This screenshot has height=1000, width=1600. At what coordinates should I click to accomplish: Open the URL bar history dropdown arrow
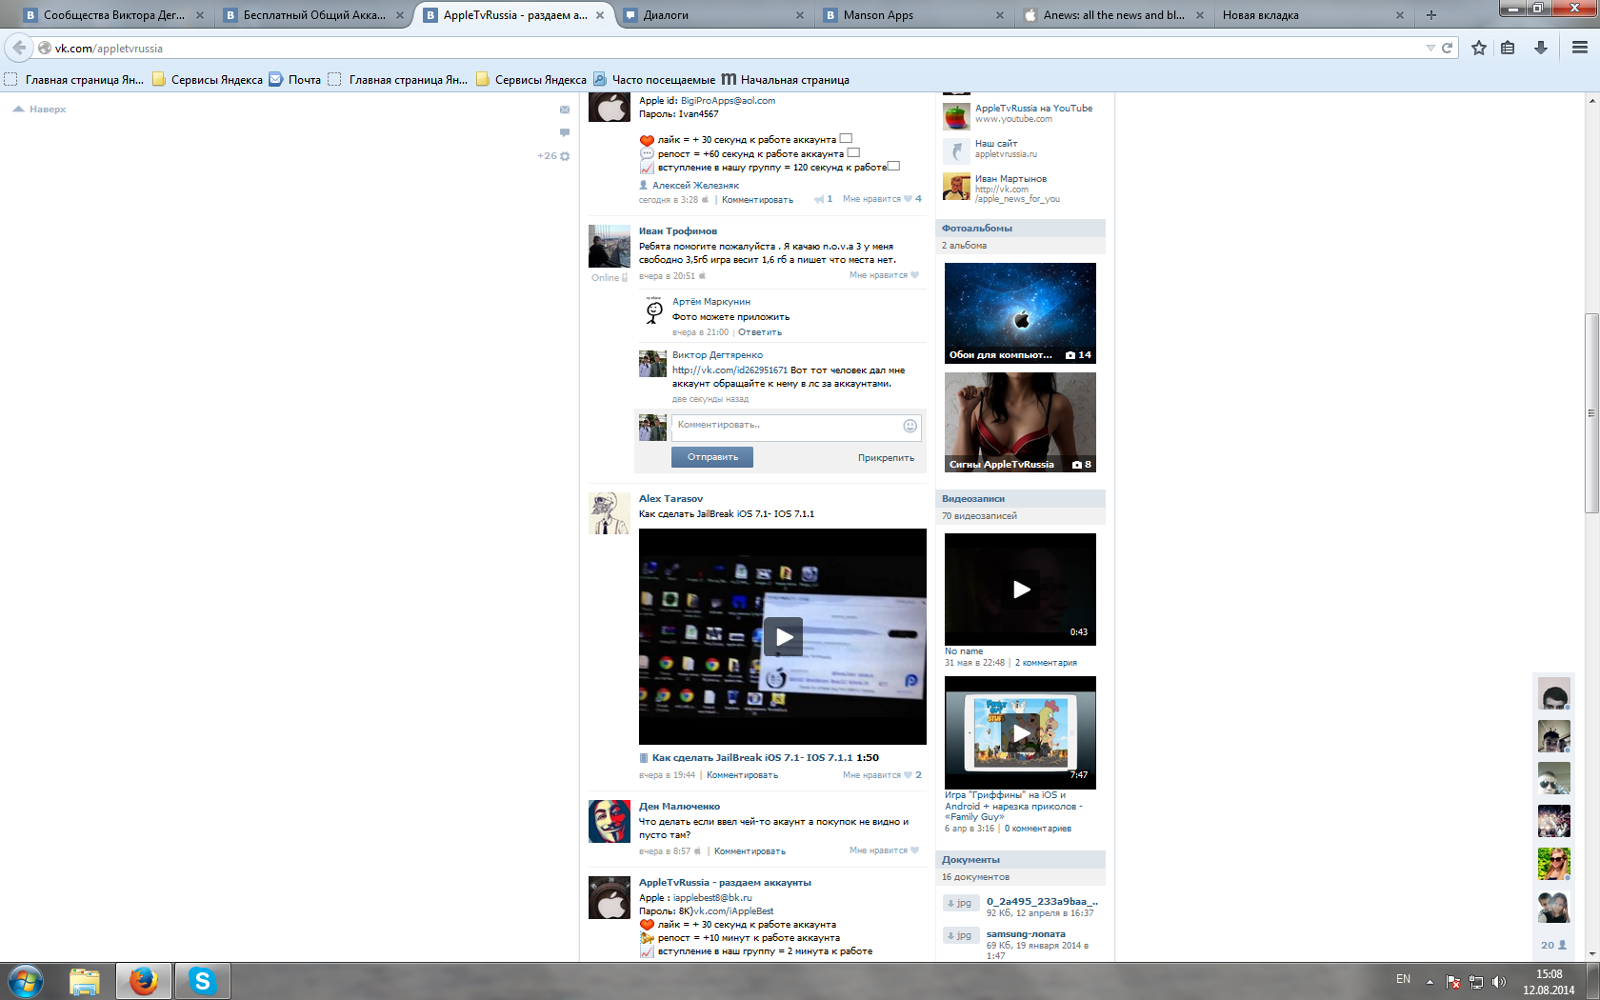pyautogui.click(x=1430, y=48)
